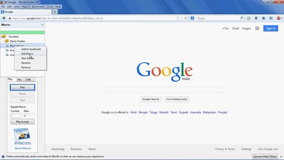This screenshot has width=284, height=160.
Task: Switch Google to Tamil language
Action: click(174, 112)
